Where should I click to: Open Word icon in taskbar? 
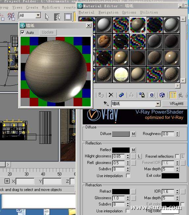(x=21, y=212)
